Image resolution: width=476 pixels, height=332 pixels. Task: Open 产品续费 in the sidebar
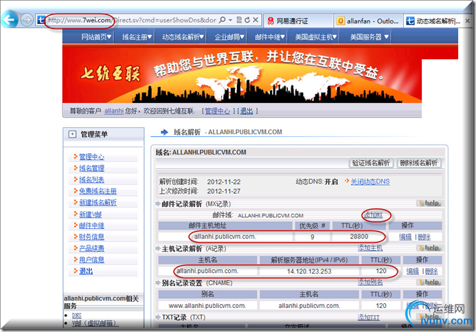[91, 248]
